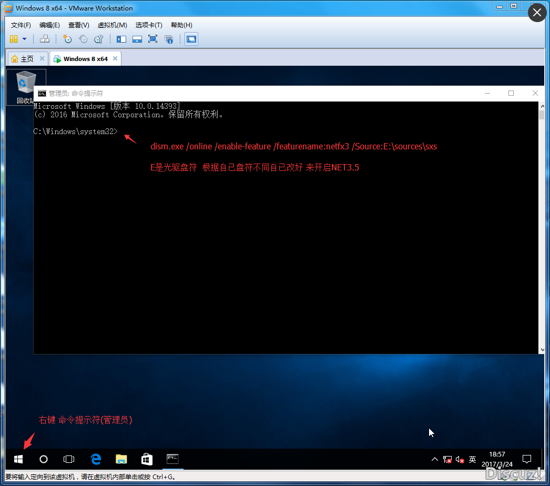This screenshot has width=550, height=486.
Task: Send Ctrl+Alt+Del to the virtual machine
Action: 45,39
